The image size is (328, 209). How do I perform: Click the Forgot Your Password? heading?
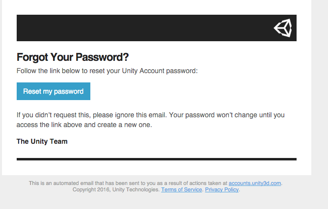(x=73, y=57)
